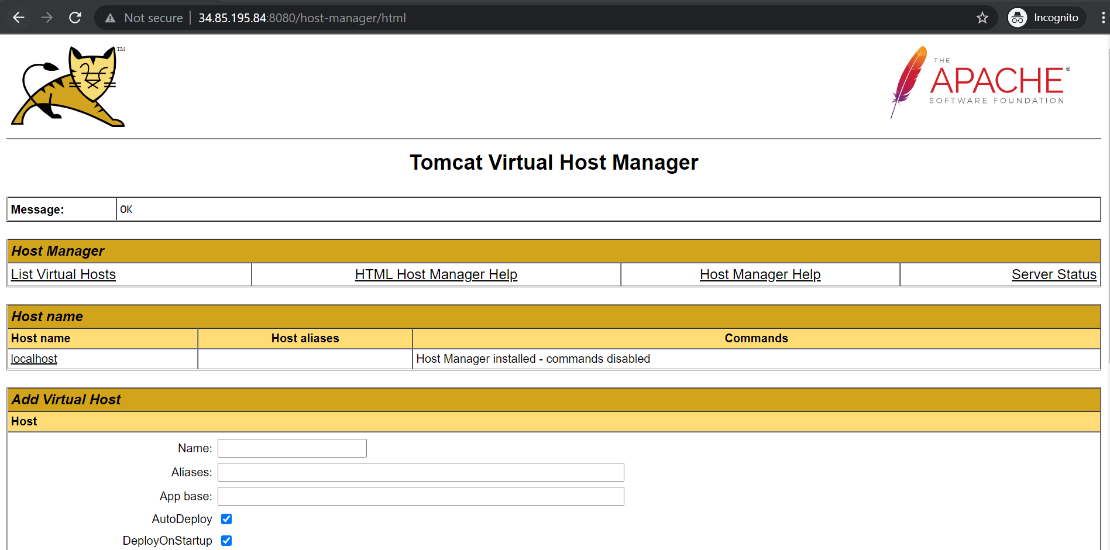Focus the Name input field
The width and height of the screenshot is (1110, 550).
click(292, 448)
